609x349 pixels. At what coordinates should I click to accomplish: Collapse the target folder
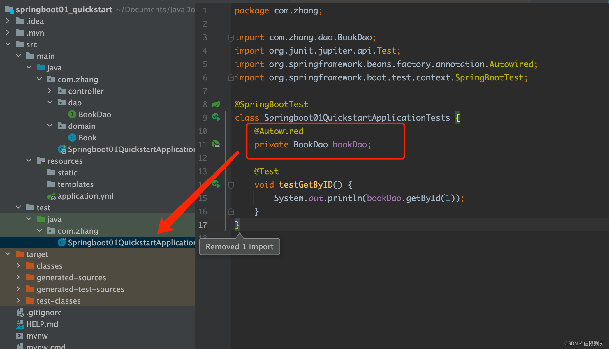[8, 254]
